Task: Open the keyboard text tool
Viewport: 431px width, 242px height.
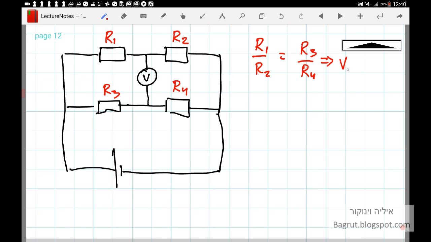Action: tap(143, 16)
